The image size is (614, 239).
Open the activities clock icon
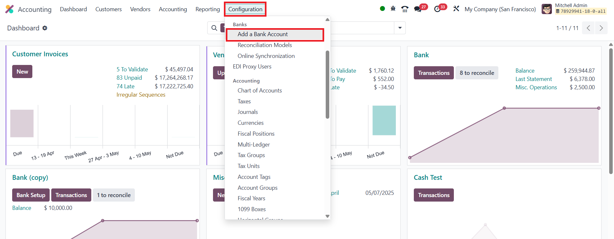click(438, 9)
